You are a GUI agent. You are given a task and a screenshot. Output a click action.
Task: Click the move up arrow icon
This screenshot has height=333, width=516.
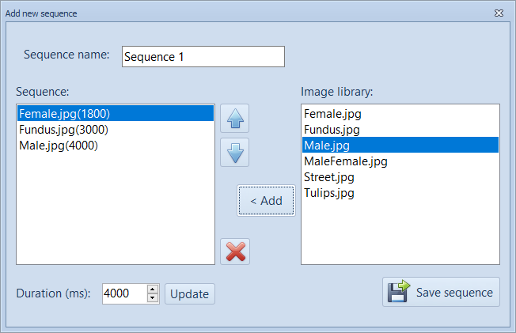coord(235,119)
